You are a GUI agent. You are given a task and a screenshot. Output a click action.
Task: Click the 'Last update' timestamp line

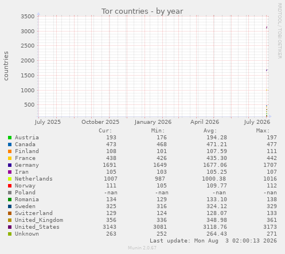213,241
